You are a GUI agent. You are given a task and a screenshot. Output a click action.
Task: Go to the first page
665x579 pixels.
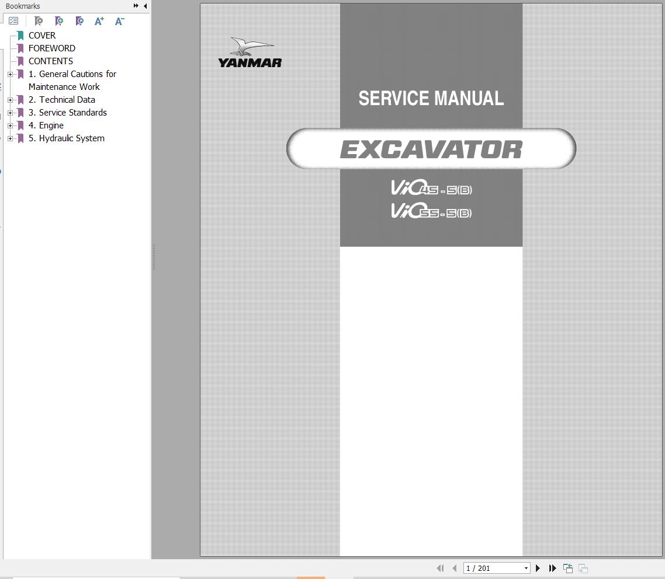pos(440,568)
